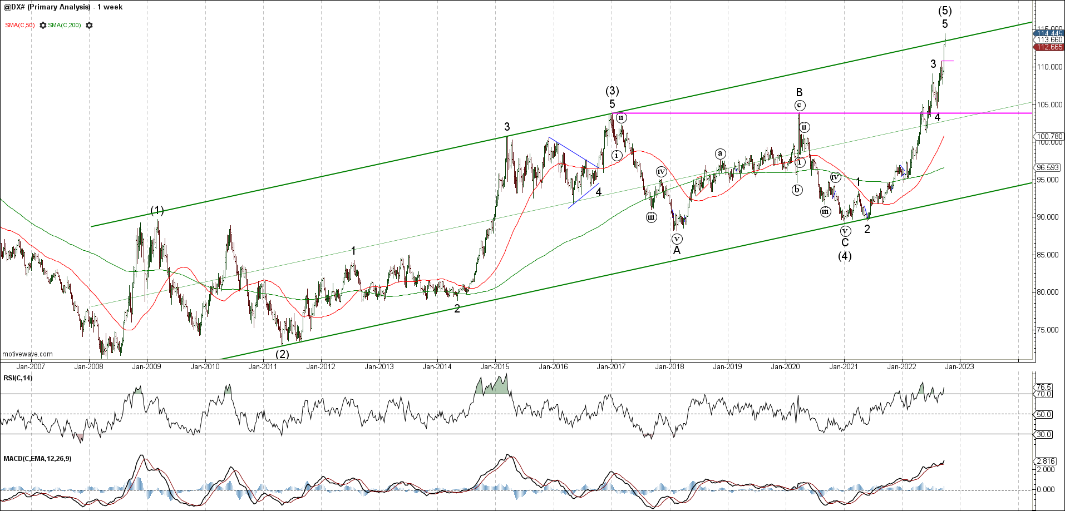Viewport: 1065px width, 511px height.
Task: Select the wave A label near Jan-2018
Action: pyautogui.click(x=677, y=251)
